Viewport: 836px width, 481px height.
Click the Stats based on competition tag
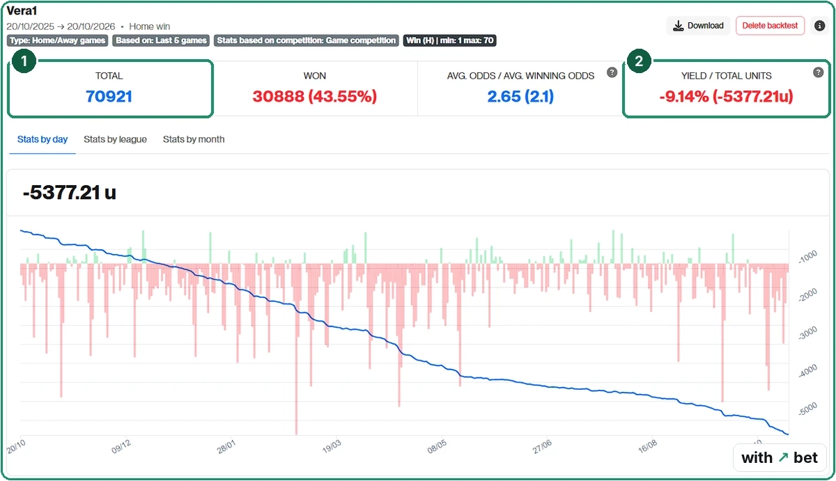(x=307, y=40)
